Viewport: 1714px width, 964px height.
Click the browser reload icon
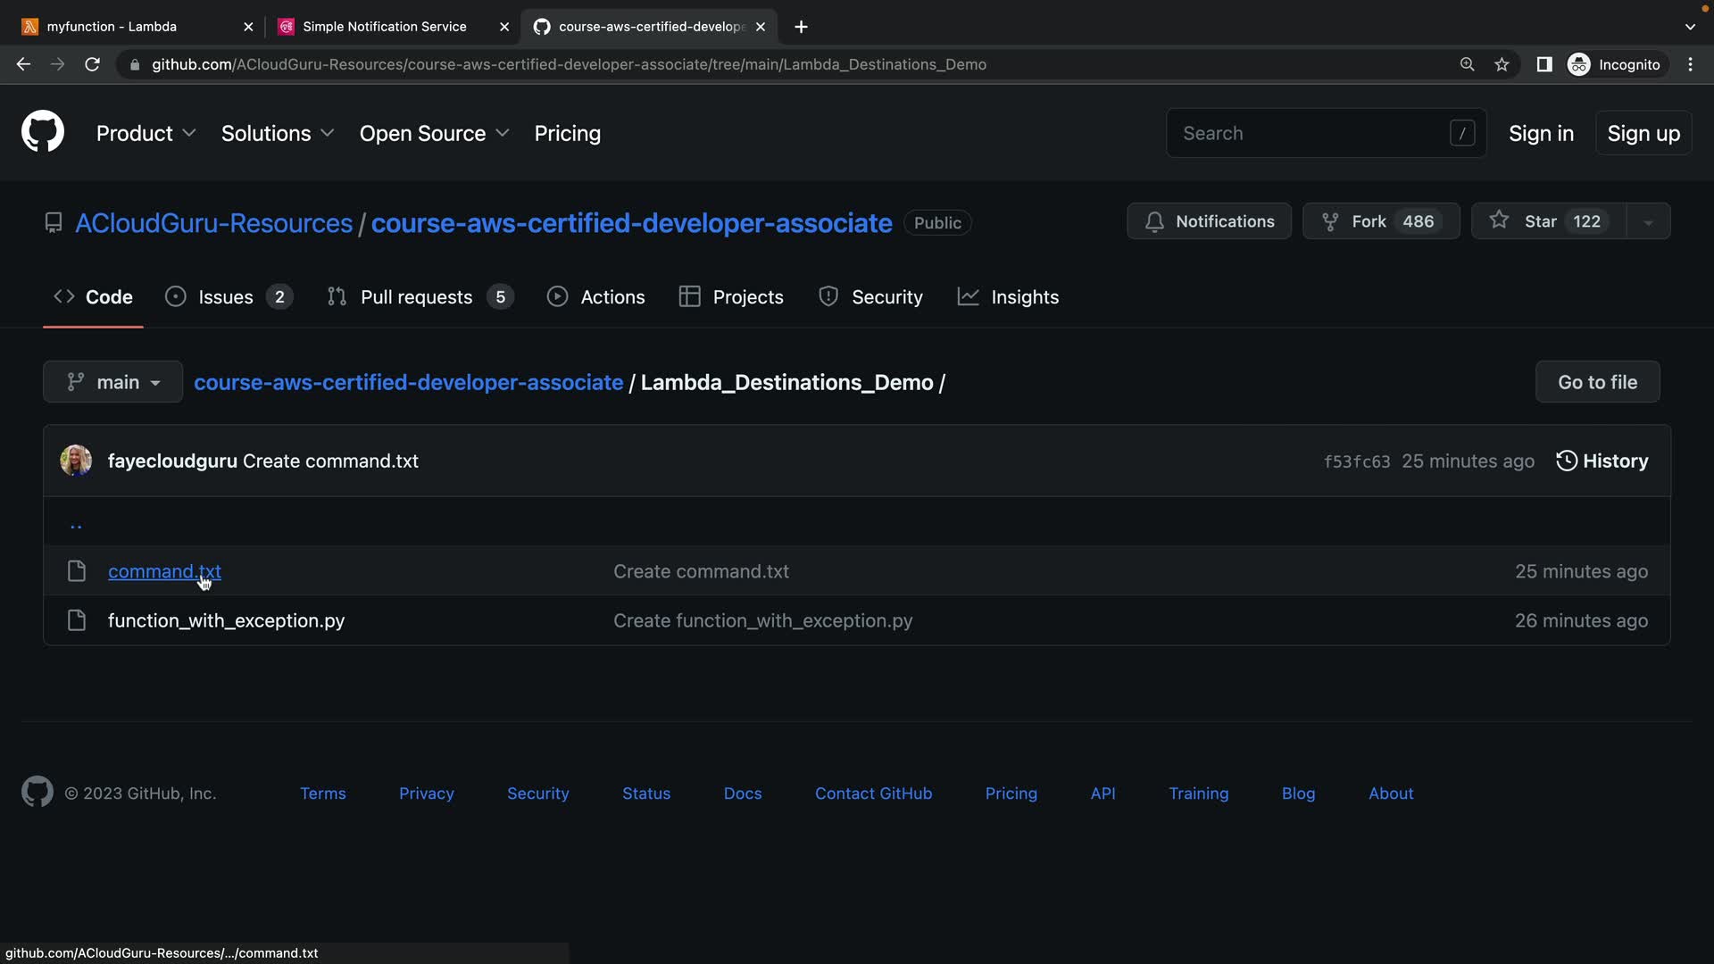pos(92,64)
